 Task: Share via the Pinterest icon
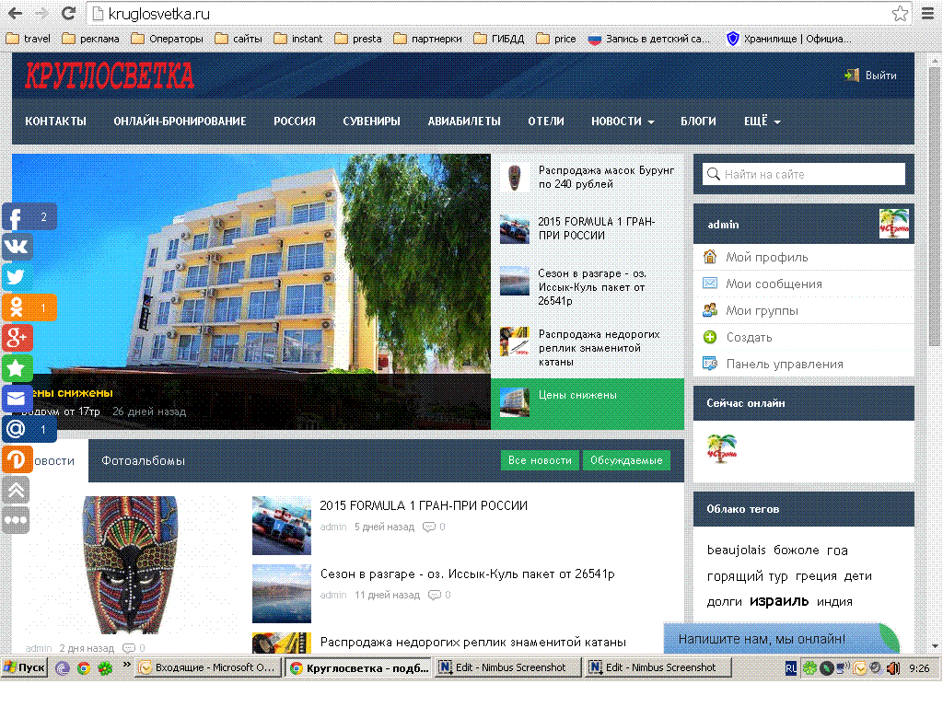(17, 460)
